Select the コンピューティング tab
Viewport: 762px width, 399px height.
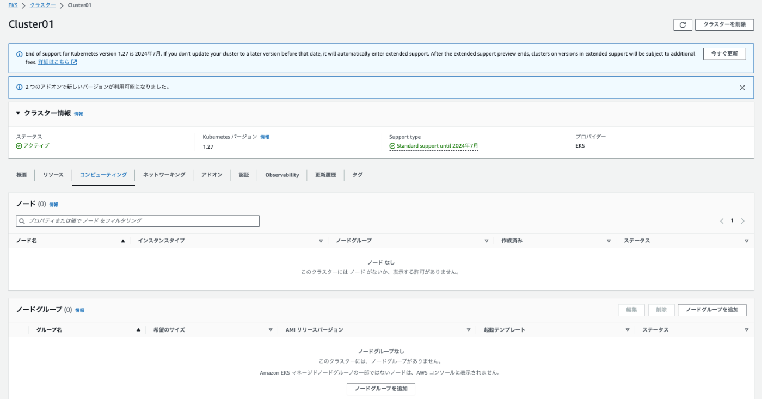(103, 175)
